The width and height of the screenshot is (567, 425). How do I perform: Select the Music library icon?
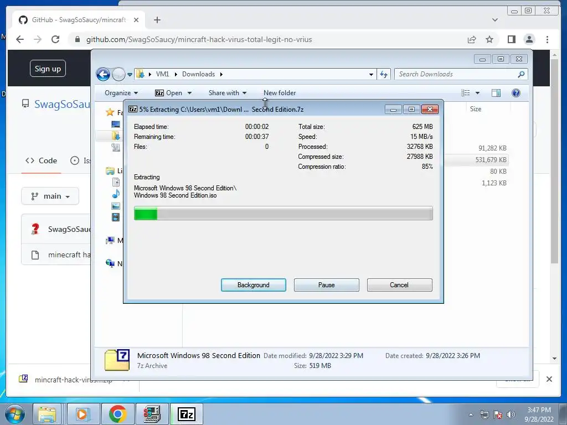coord(116,194)
